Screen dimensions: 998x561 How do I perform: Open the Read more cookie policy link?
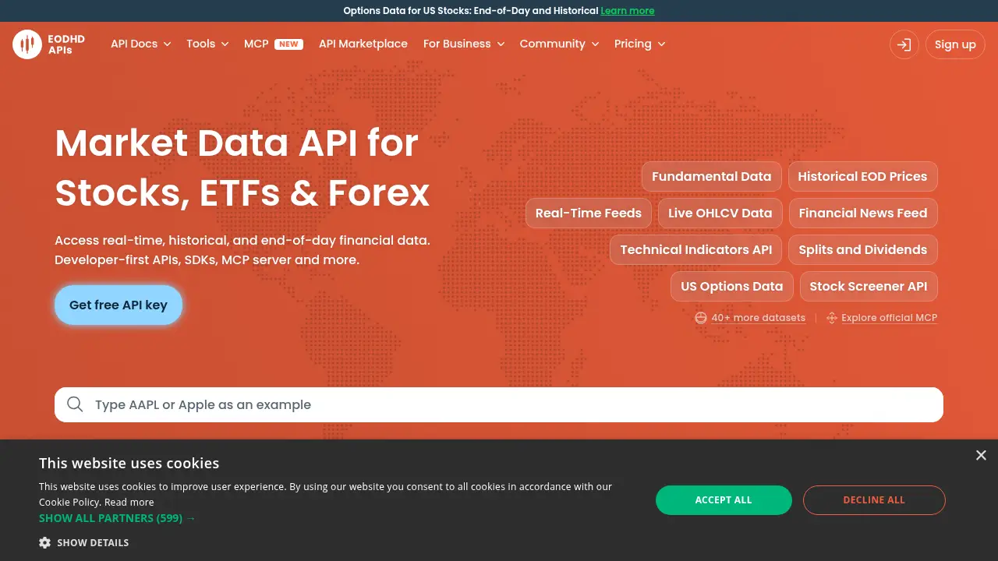129,503
